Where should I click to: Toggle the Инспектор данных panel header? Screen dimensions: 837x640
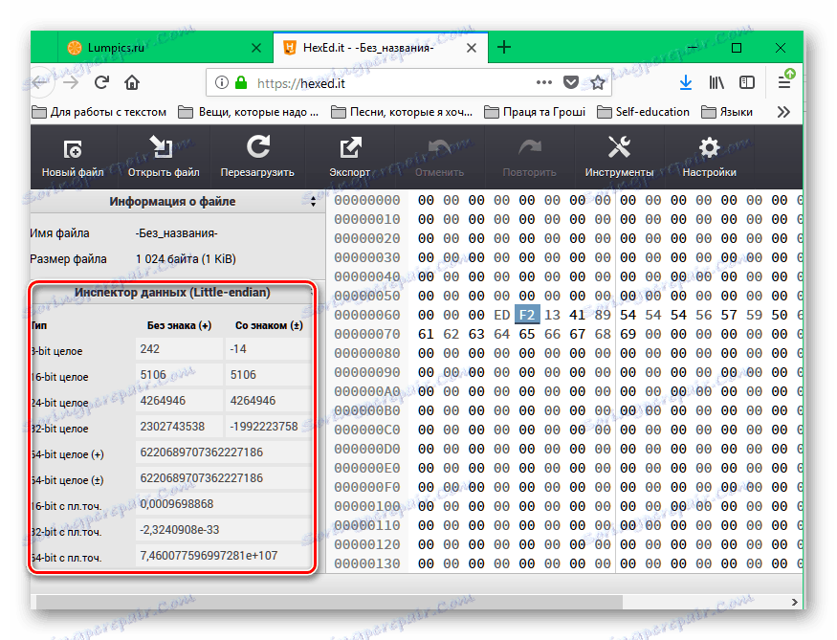coord(172,293)
